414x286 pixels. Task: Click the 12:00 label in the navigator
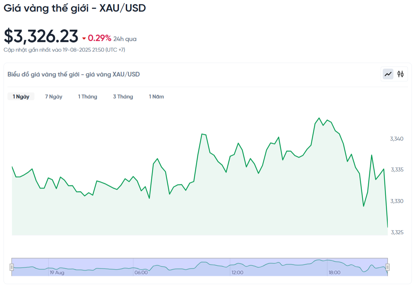tap(238, 273)
